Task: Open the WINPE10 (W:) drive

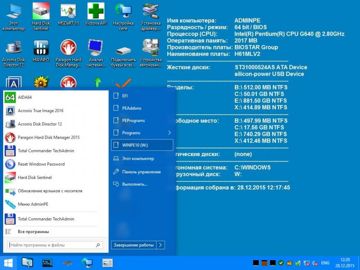Action: [142, 145]
